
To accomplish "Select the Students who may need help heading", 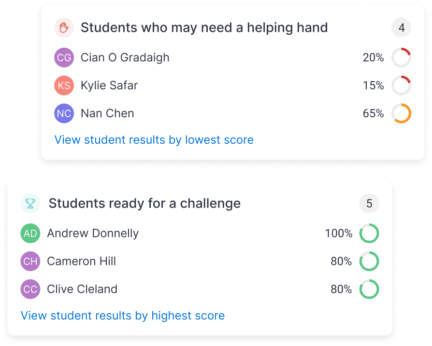I will (205, 28).
